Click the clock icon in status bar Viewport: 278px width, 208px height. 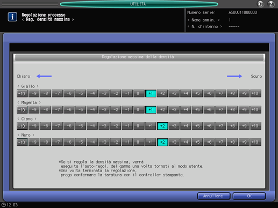tap(4, 205)
